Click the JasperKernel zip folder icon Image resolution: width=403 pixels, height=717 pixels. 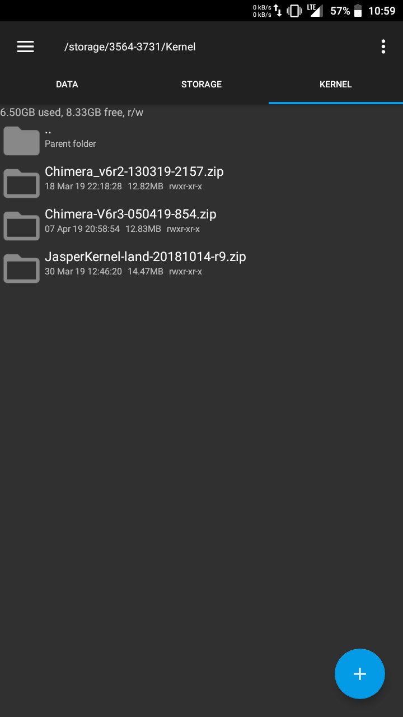[x=21, y=268]
